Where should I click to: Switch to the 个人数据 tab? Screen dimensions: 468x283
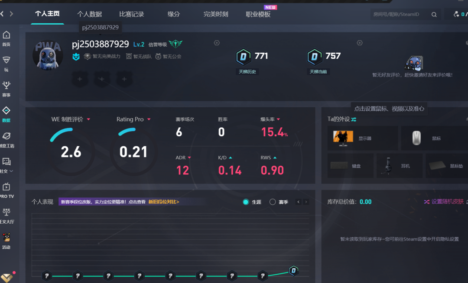coord(89,14)
